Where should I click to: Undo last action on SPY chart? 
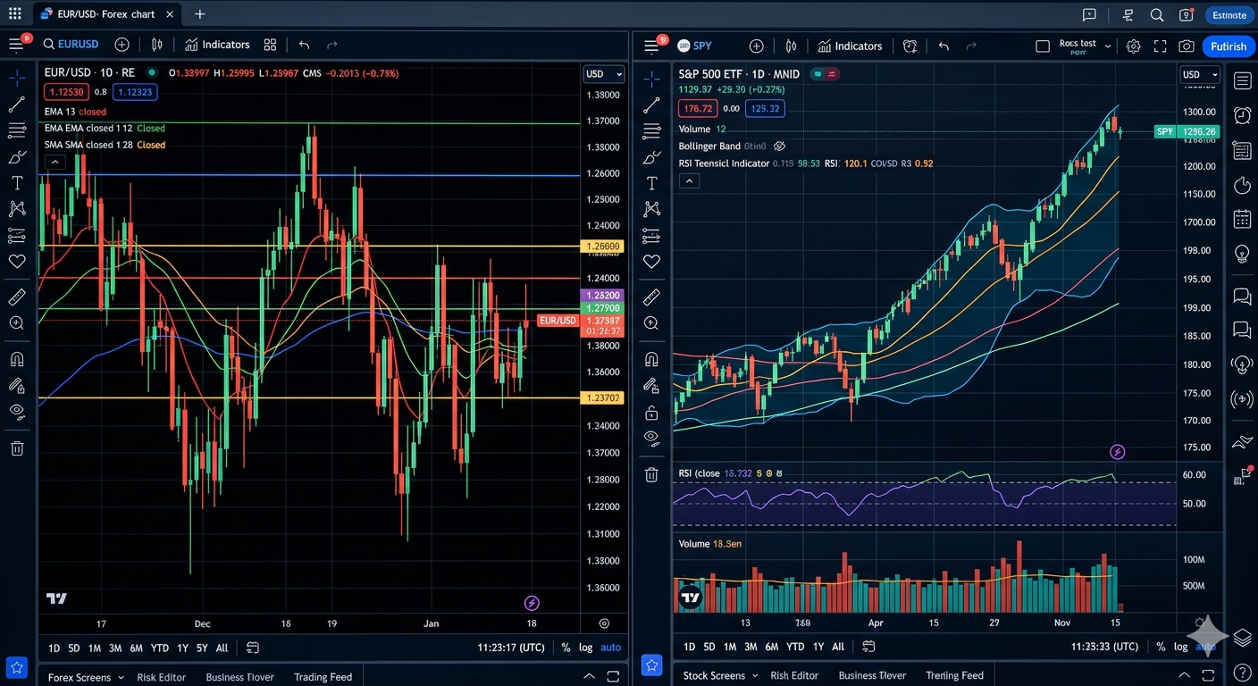tap(943, 46)
